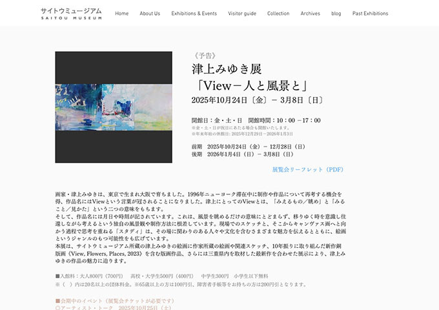The width and height of the screenshot is (439, 310).
Task: Click the paragraph beginning 画家・津上みゆきは
Action: (200, 201)
